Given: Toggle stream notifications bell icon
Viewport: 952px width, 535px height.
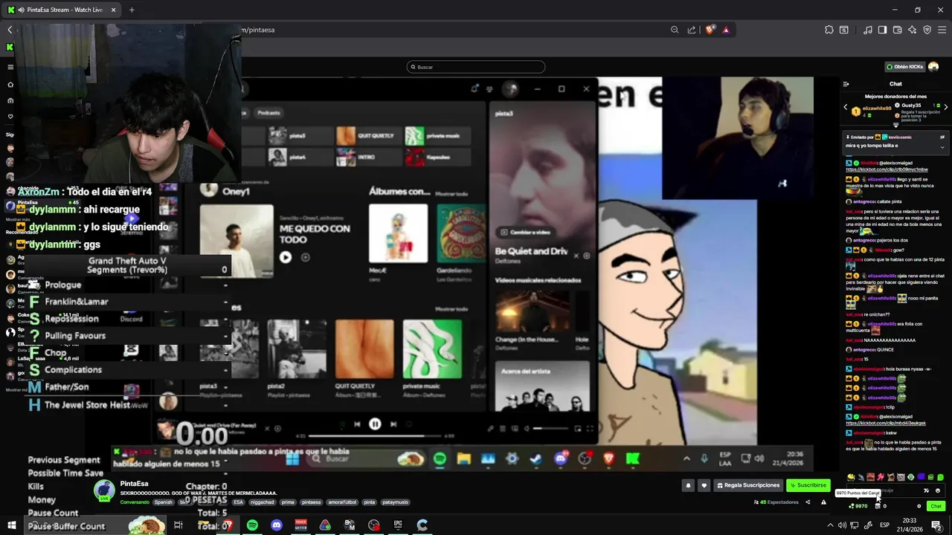Looking at the screenshot, I should click(x=688, y=485).
